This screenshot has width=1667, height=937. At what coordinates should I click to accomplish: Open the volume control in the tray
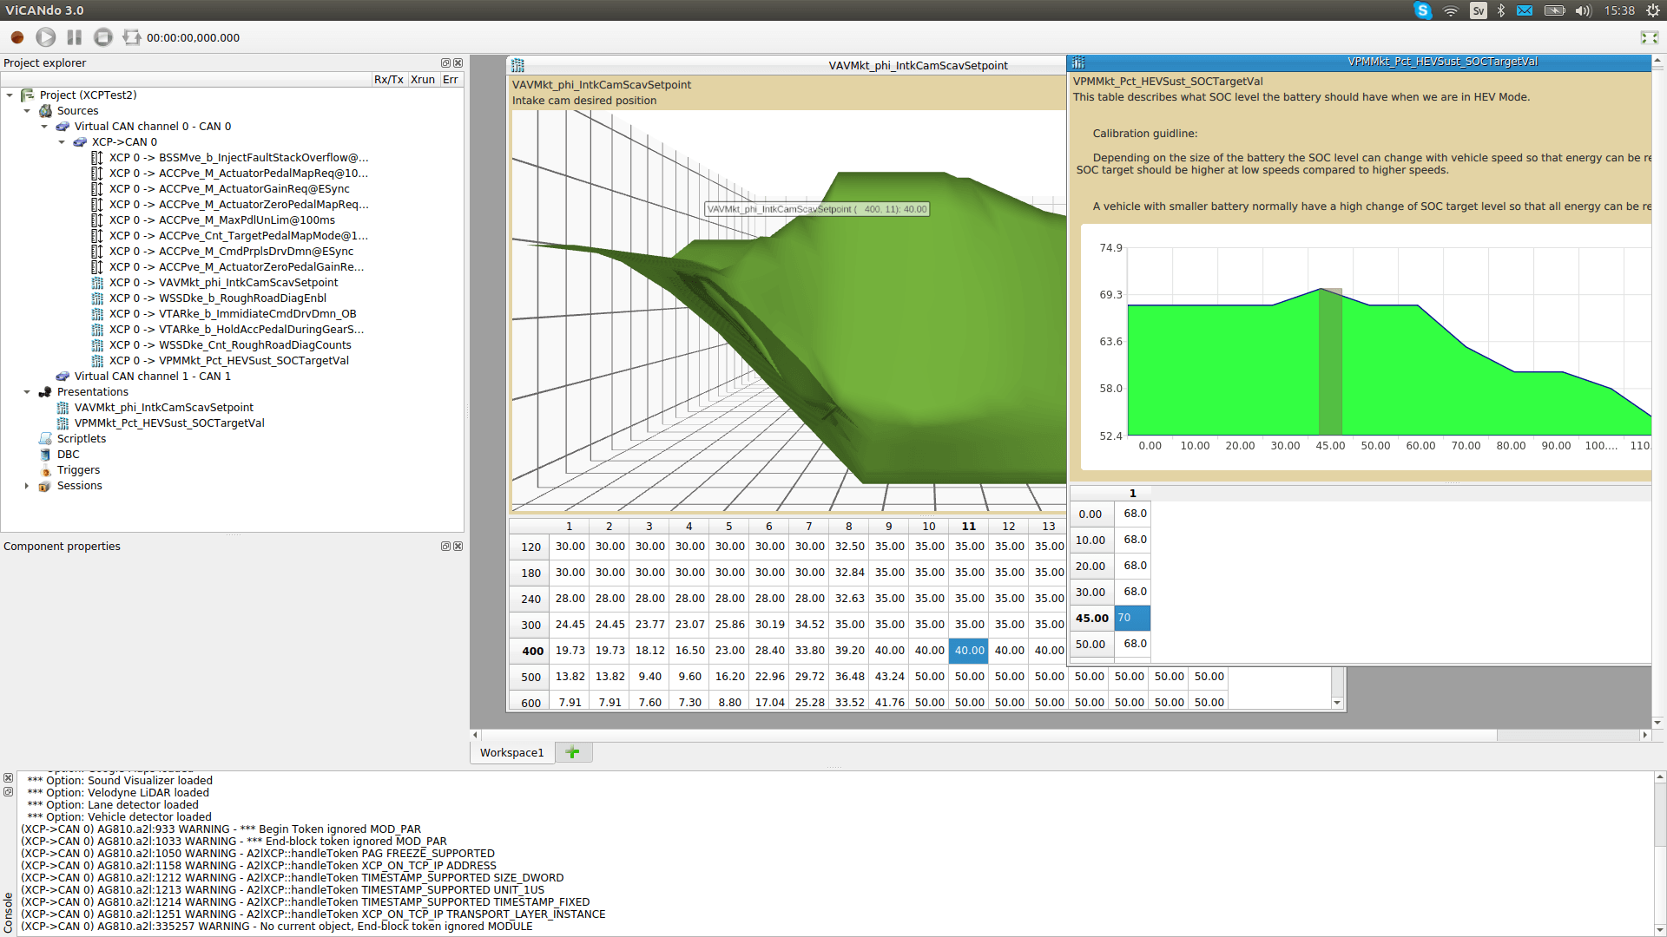(x=1584, y=10)
